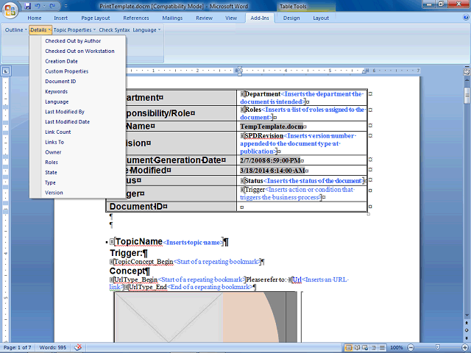
Task: Open the Table Tools Layout tab
Action: (321, 18)
